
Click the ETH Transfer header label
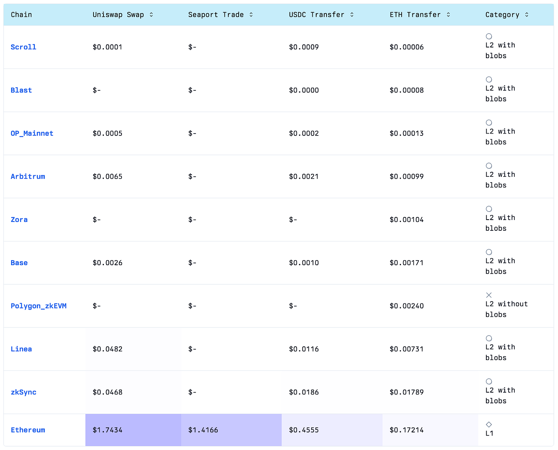tap(415, 15)
